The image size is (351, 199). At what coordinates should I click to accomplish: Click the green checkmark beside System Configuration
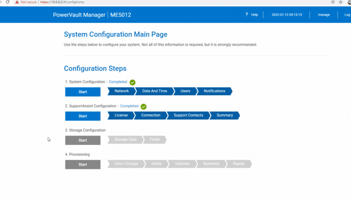133,82
